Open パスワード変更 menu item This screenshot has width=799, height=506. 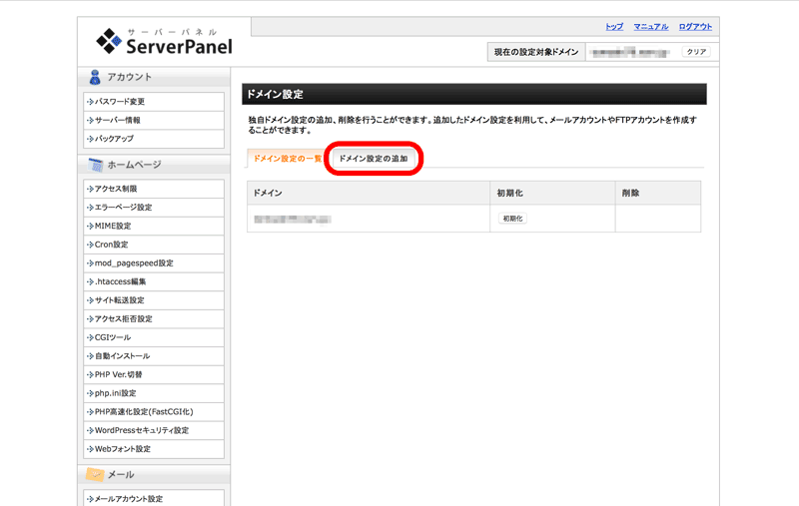click(x=154, y=102)
